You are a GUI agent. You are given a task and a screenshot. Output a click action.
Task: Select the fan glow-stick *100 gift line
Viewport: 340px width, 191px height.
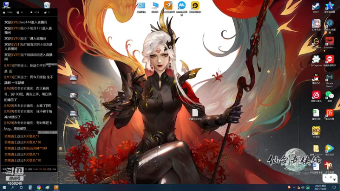(x=25, y=148)
